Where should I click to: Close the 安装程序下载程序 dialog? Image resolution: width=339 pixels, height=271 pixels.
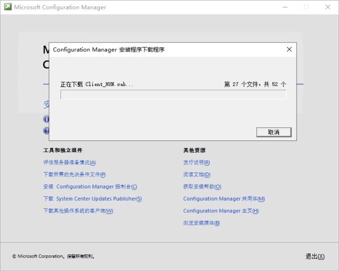(289, 49)
